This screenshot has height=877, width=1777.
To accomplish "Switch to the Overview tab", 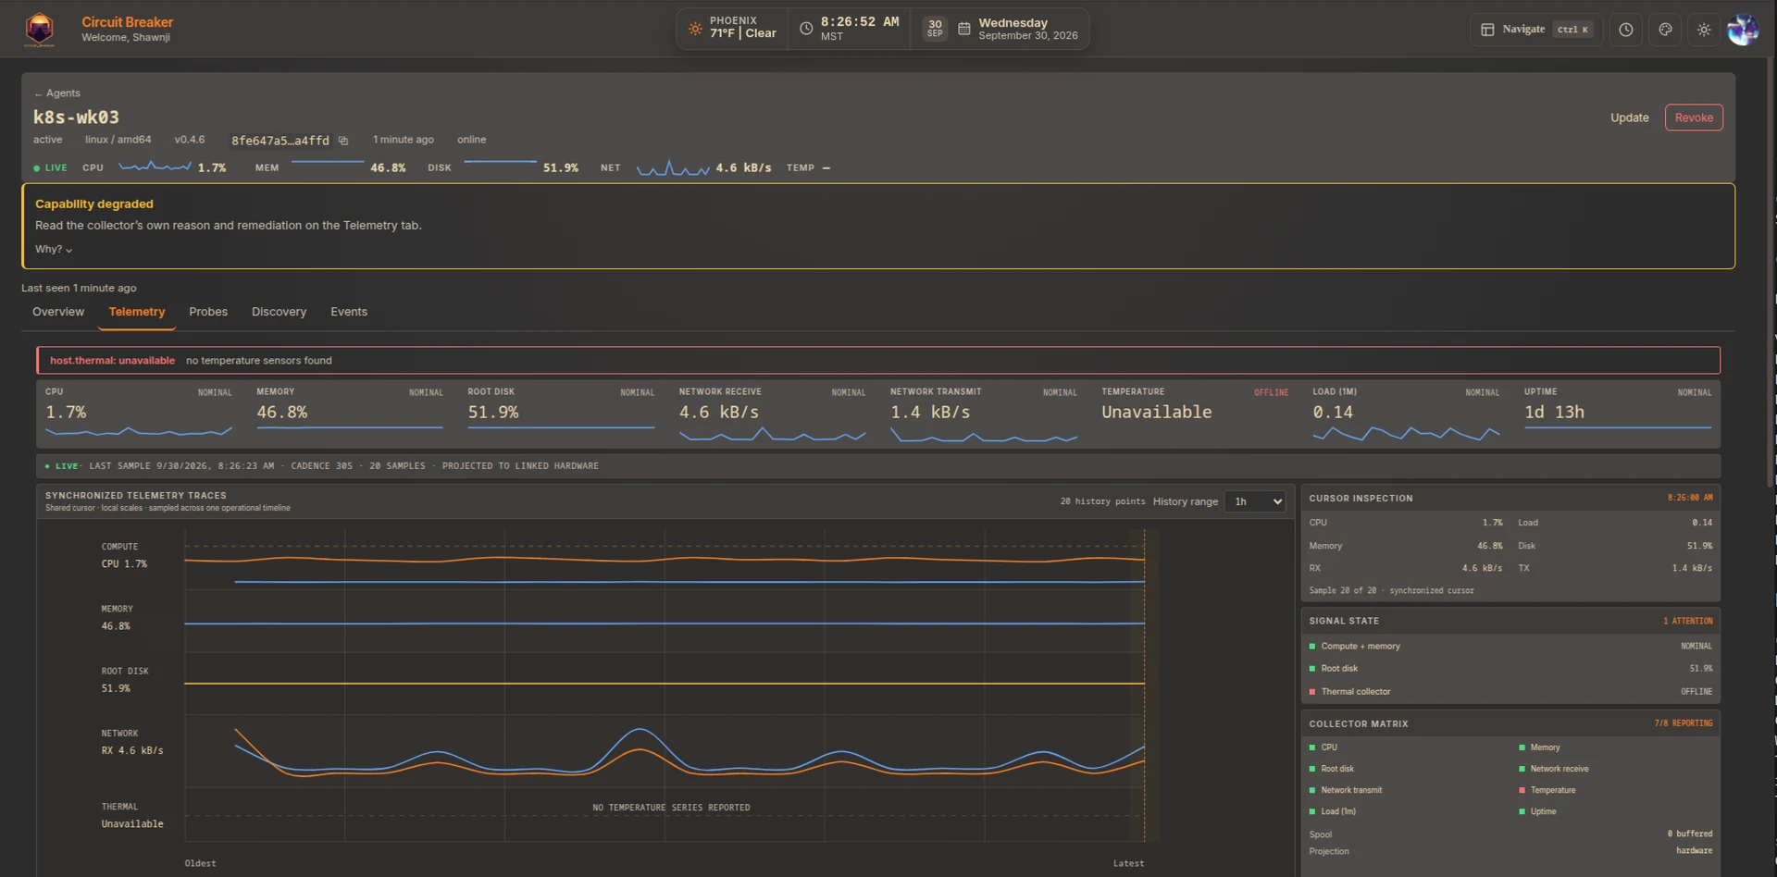I will point(58,312).
